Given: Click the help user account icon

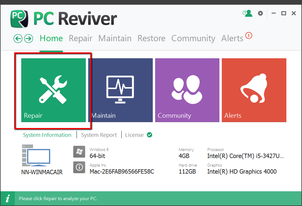Looking at the screenshot, I should (248, 13).
